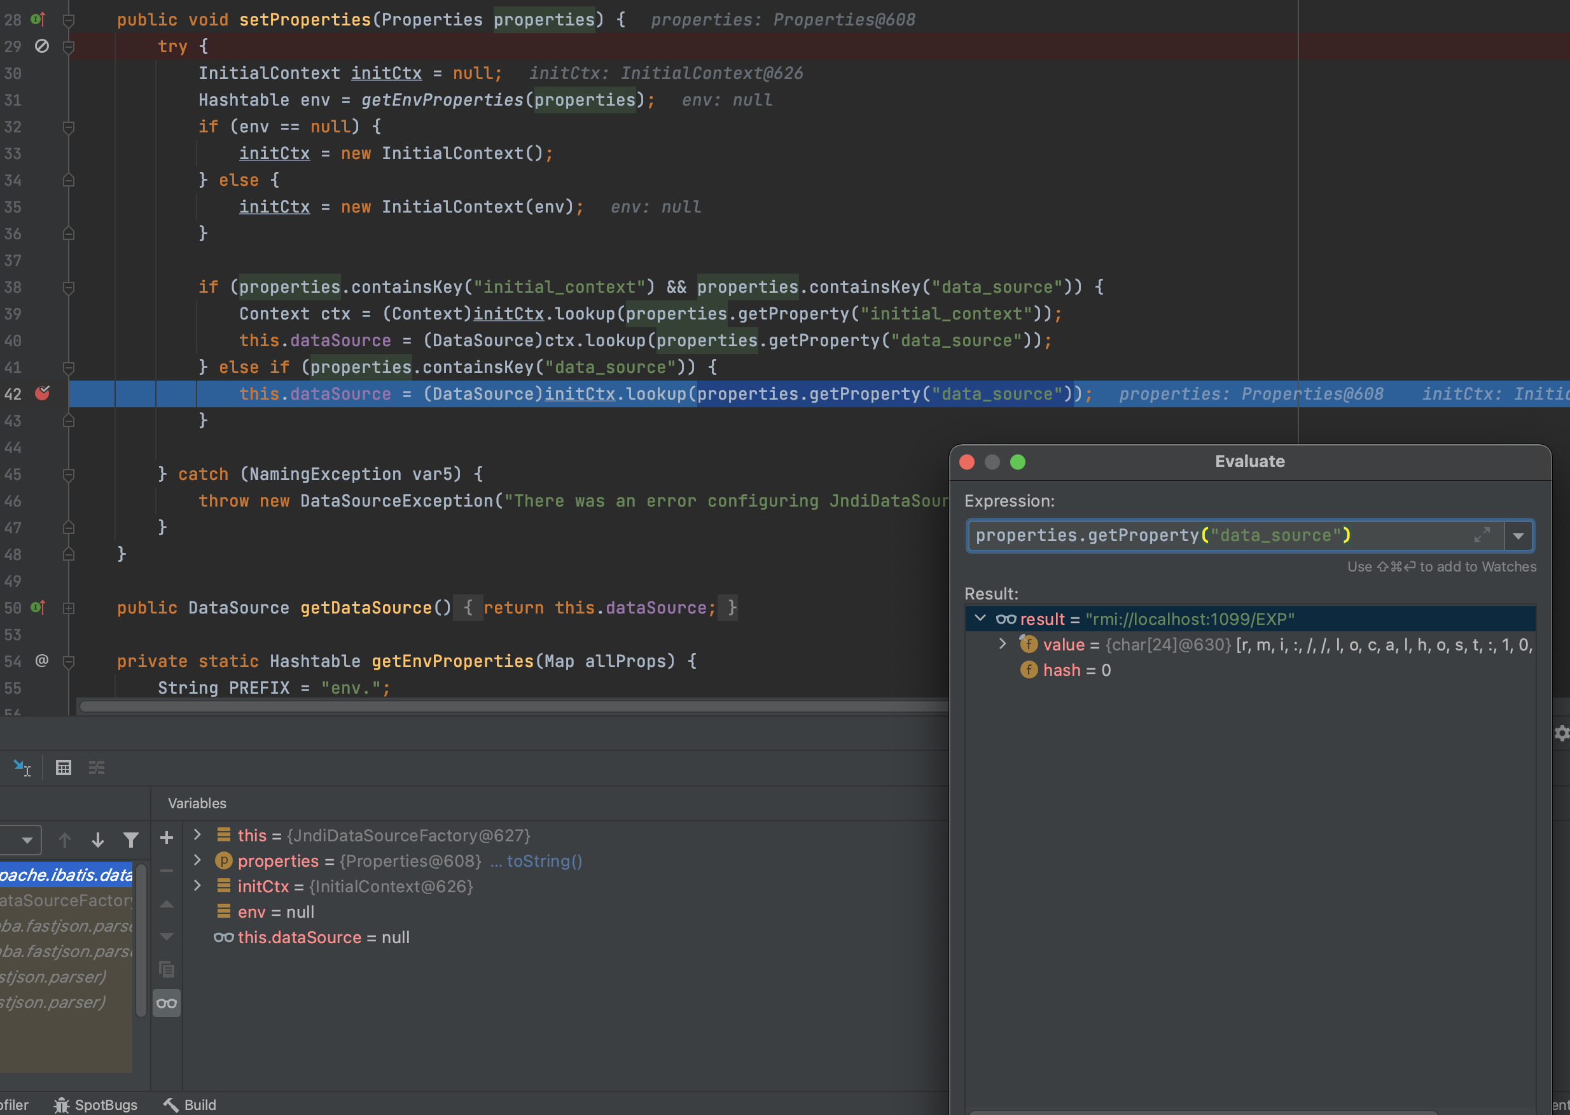Zoom the Evaluate dialog with green button
Image resolution: width=1570 pixels, height=1115 pixels.
click(x=1018, y=462)
